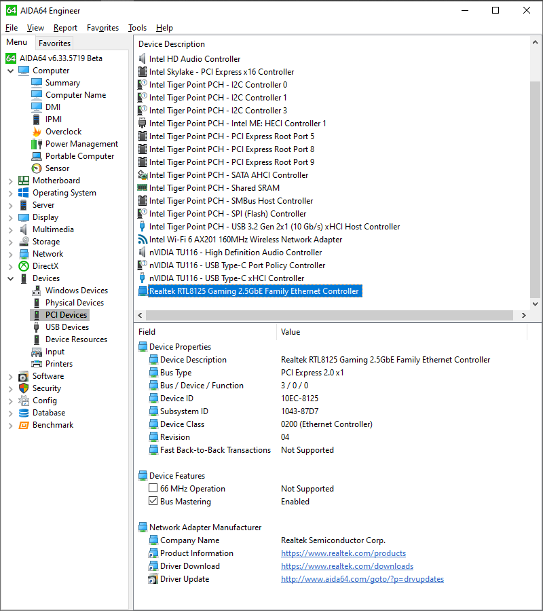
Task: Switch to the Menu tab
Action: click(17, 42)
